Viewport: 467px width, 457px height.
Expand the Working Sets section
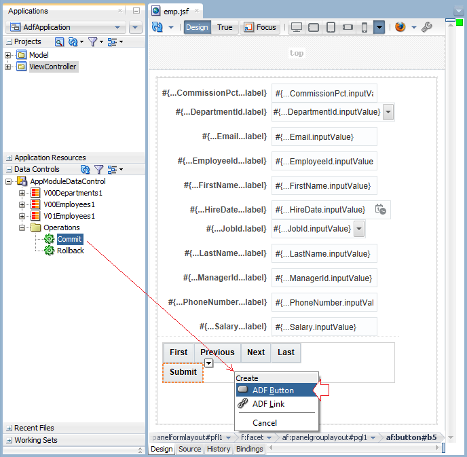tap(10, 440)
